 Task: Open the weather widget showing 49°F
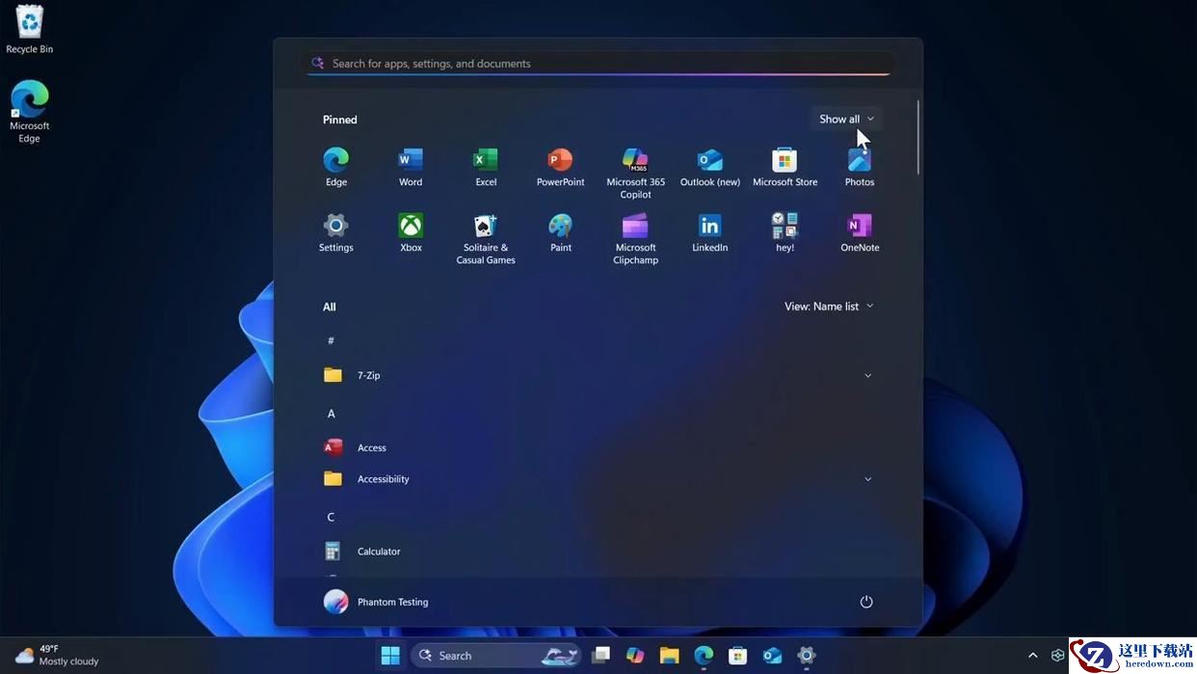point(57,656)
